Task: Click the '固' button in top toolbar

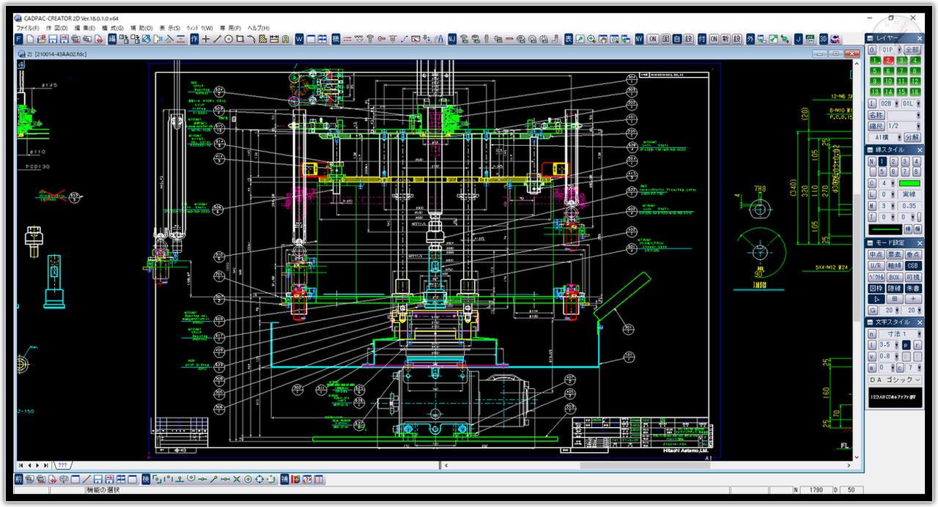Action: pyautogui.click(x=666, y=38)
